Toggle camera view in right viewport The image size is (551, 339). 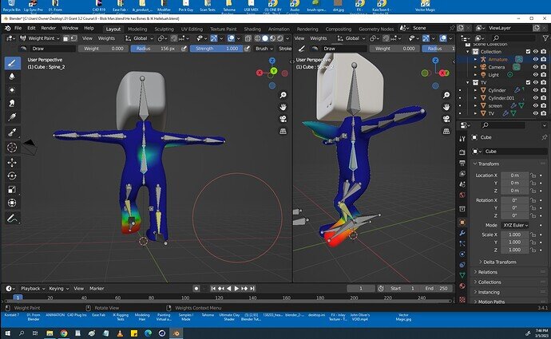446,119
